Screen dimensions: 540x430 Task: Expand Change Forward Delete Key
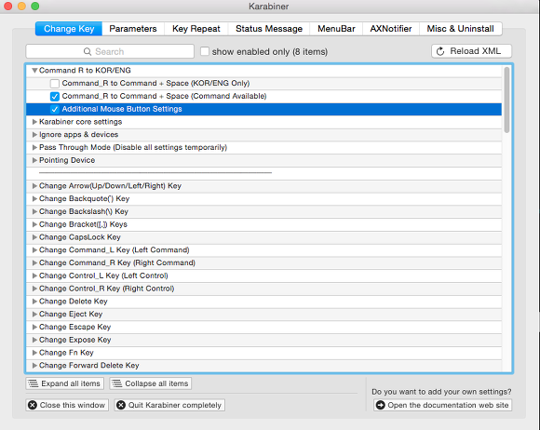point(34,365)
